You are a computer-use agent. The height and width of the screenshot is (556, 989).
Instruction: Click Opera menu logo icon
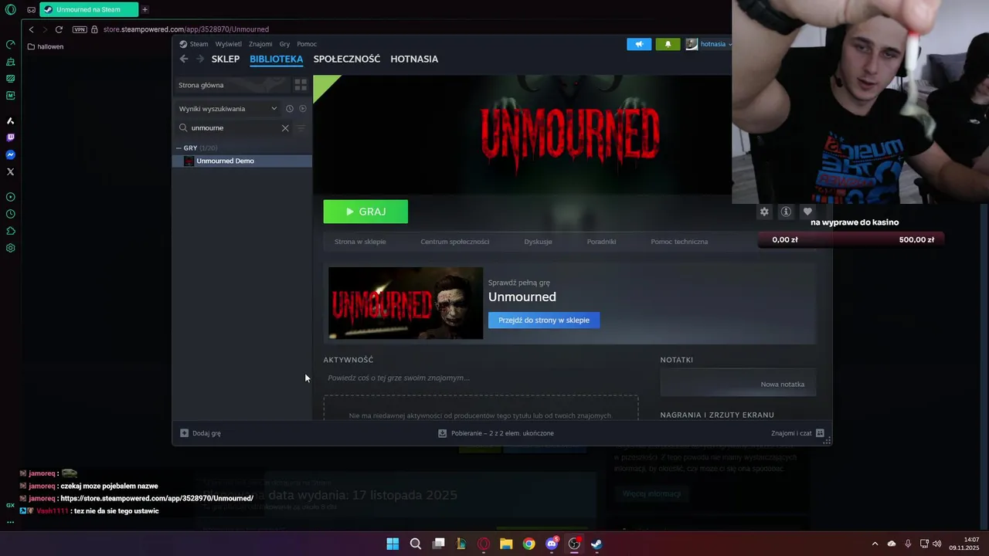[x=10, y=10]
